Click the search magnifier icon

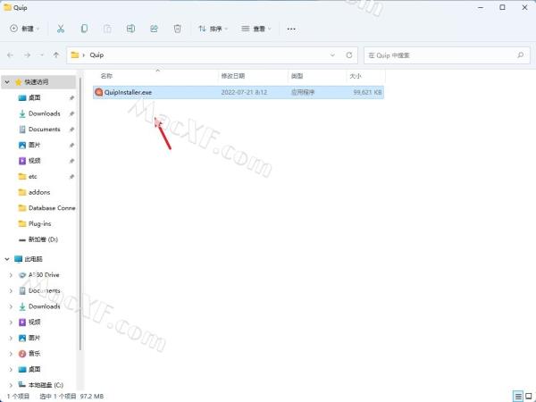(x=520, y=55)
